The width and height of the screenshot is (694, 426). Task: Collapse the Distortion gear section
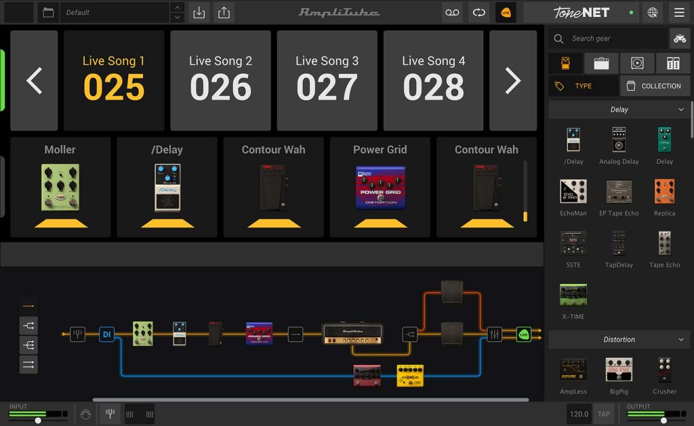681,340
